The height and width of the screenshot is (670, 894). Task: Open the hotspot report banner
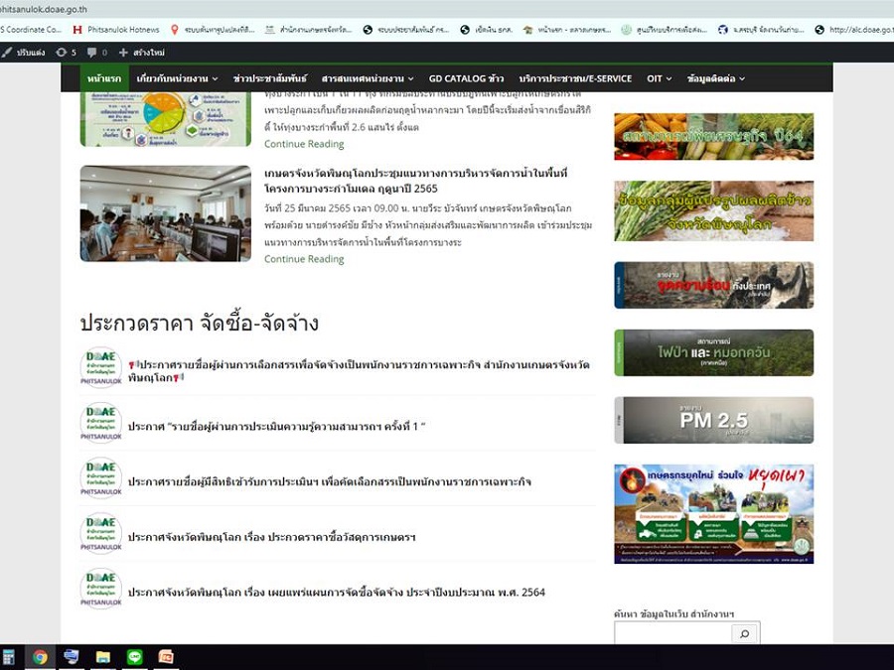(x=714, y=285)
